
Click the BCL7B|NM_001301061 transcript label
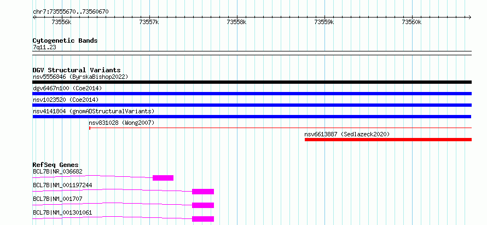(x=62, y=213)
